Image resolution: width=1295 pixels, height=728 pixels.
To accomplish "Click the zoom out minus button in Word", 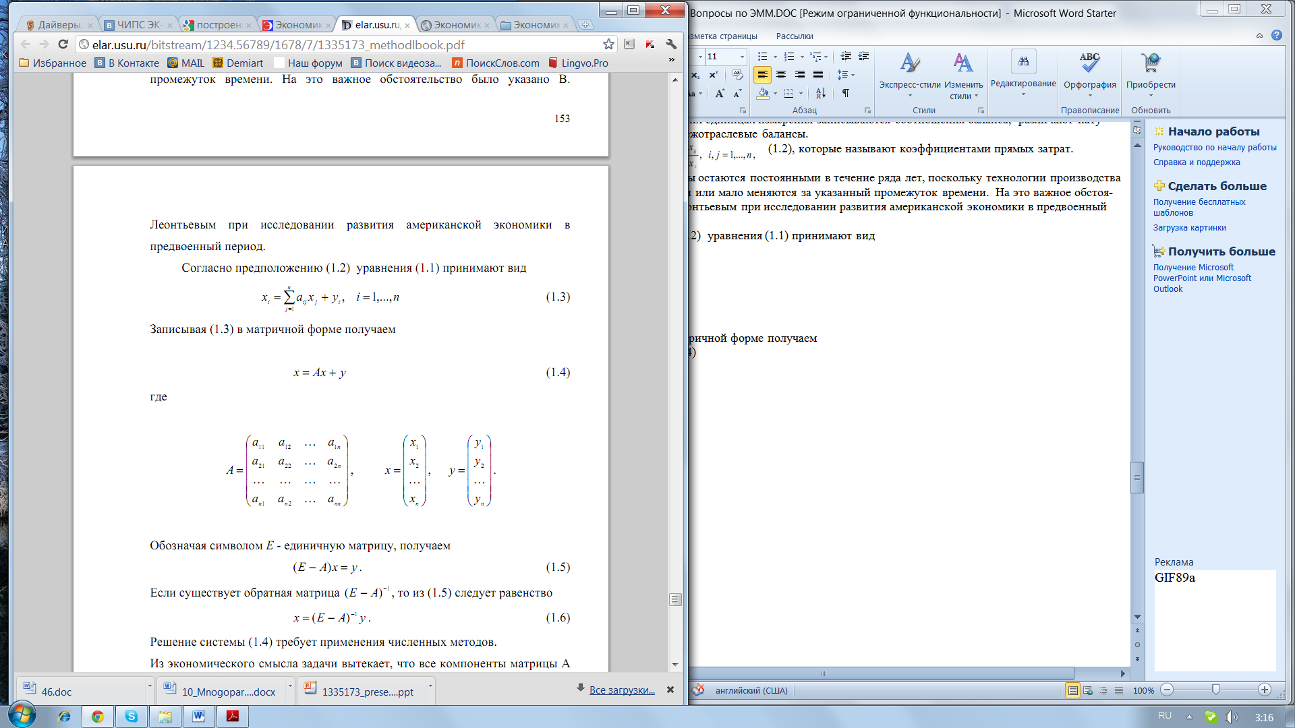I will [x=1167, y=690].
